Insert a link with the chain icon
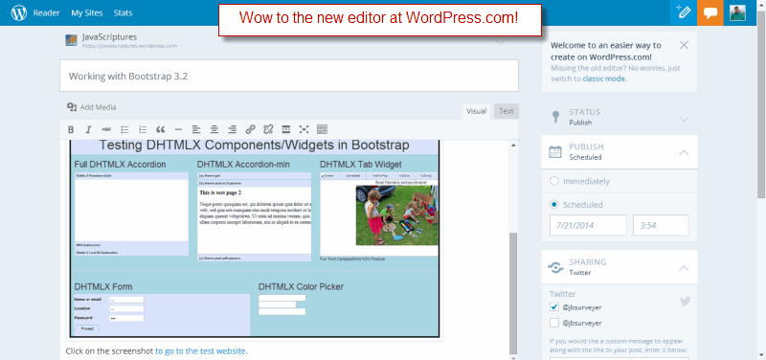Screen dimensions: 766x360 tap(250, 129)
